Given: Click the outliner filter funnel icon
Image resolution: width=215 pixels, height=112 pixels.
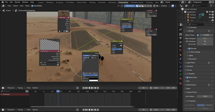Looking at the screenshot, I should 211,6.
